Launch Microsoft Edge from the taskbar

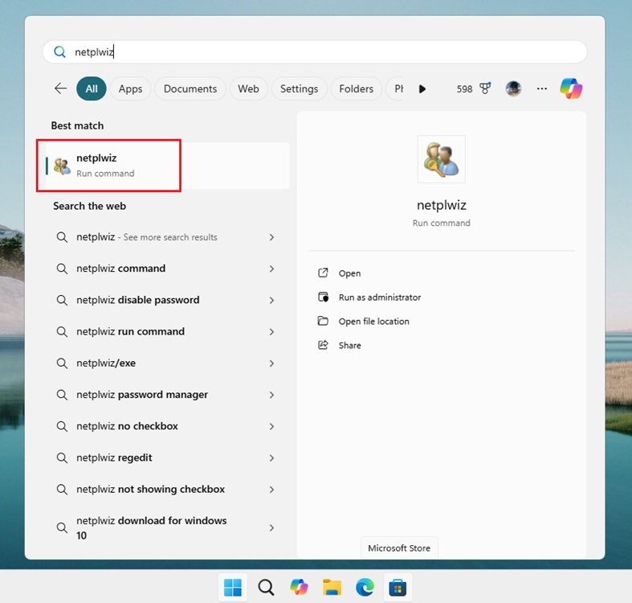click(365, 588)
